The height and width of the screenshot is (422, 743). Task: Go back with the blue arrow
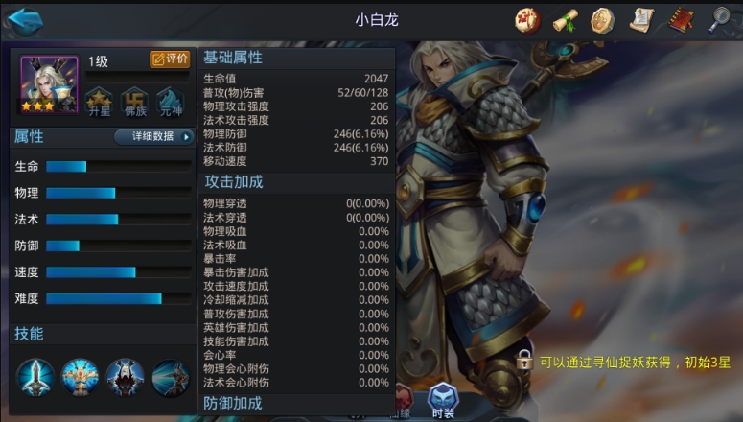(x=26, y=21)
